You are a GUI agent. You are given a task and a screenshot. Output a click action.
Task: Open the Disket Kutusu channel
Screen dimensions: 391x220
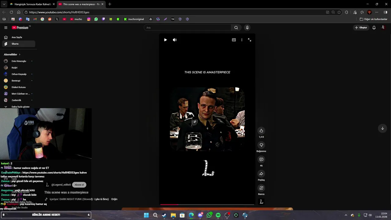click(x=18, y=87)
